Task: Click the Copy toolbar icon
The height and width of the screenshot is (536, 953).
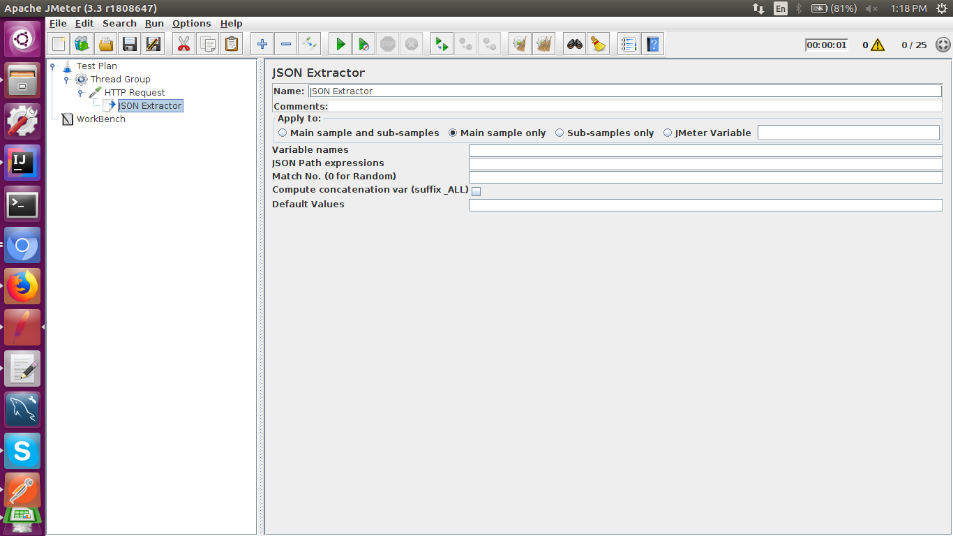Action: tap(208, 45)
